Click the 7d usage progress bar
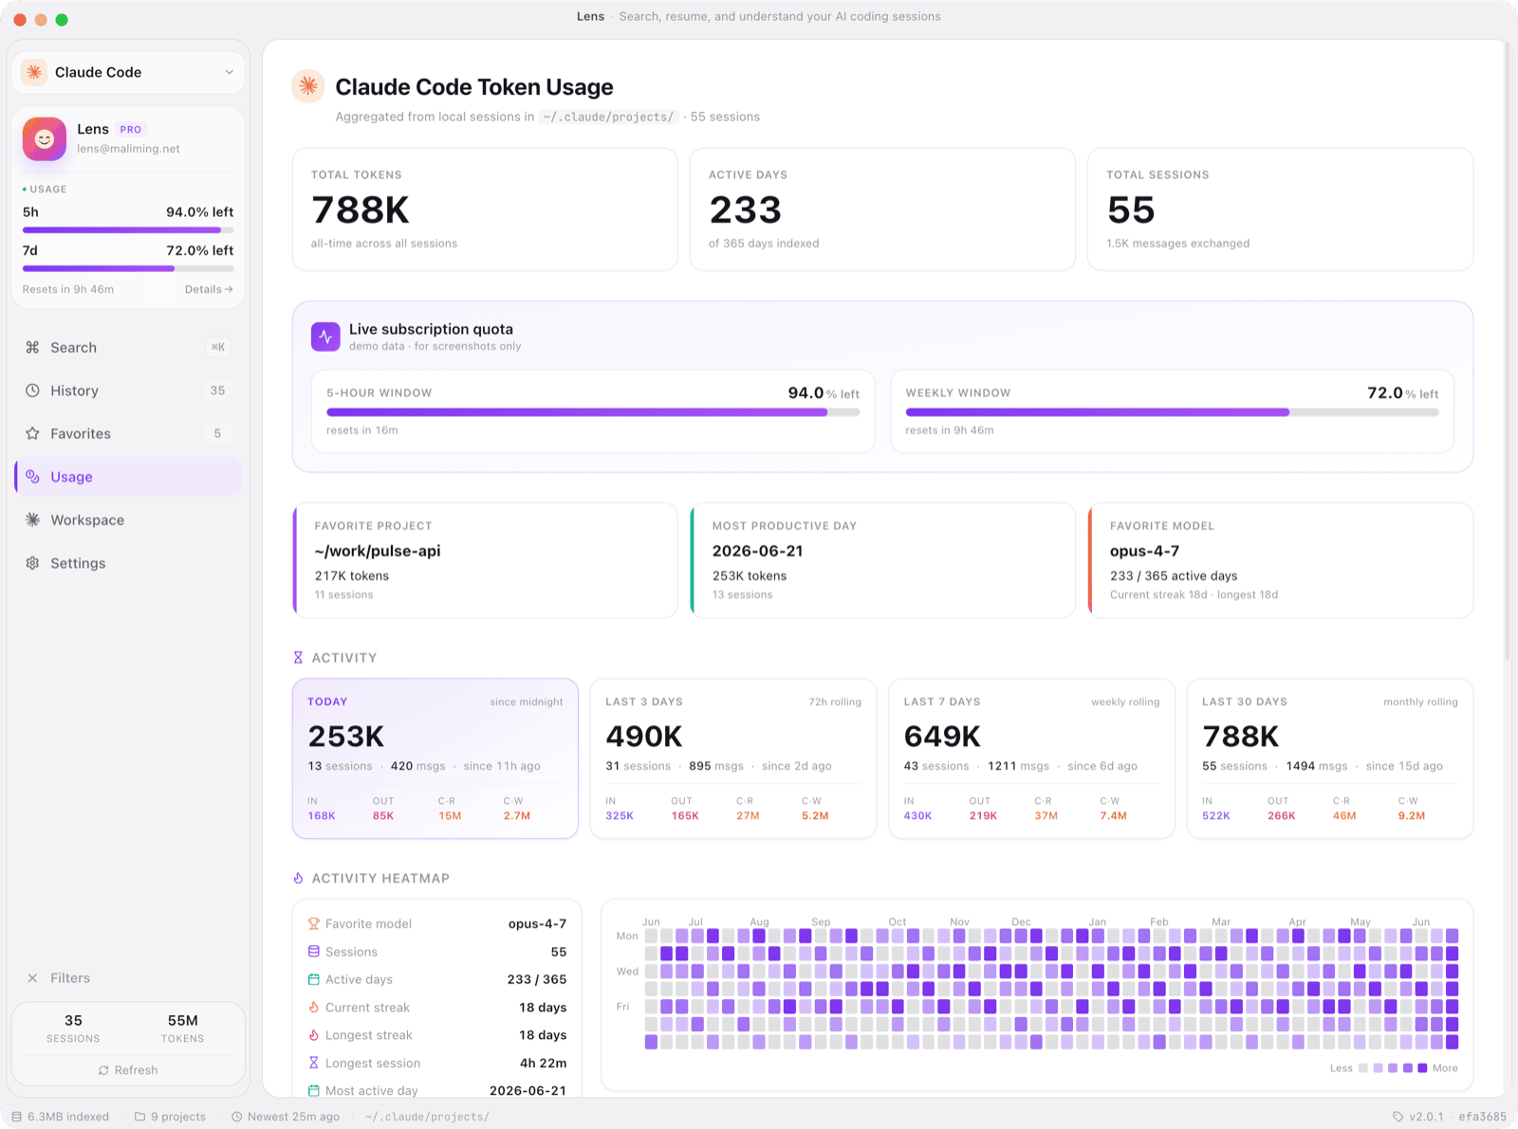This screenshot has height=1129, width=1518. pyautogui.click(x=128, y=269)
